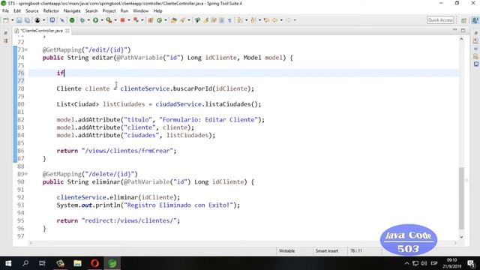Click the Last Edit Location arrow icon

click(x=267, y=20)
